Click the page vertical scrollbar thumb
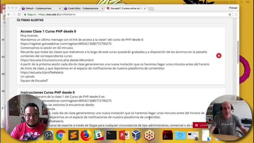254x143 pixels. [x=238, y=52]
